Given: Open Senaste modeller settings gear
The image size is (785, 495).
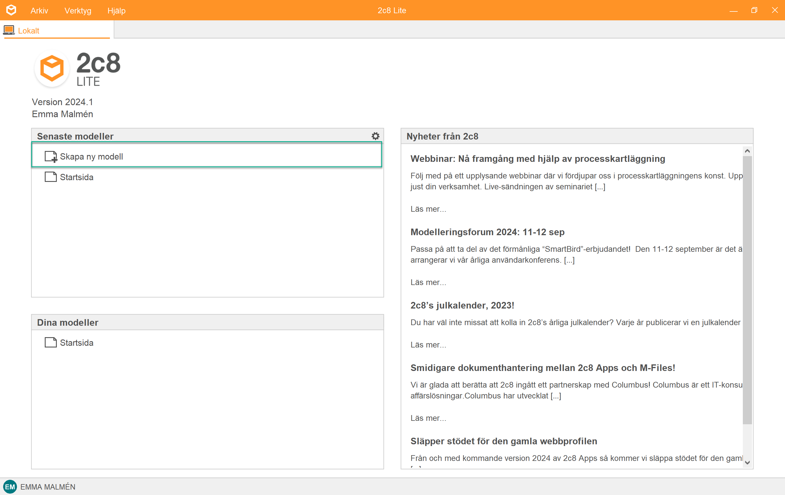Looking at the screenshot, I should 376,136.
